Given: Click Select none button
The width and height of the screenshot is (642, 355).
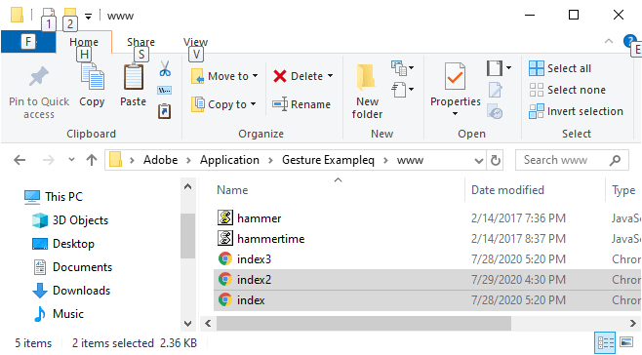Looking at the screenshot, I should click(x=567, y=90).
